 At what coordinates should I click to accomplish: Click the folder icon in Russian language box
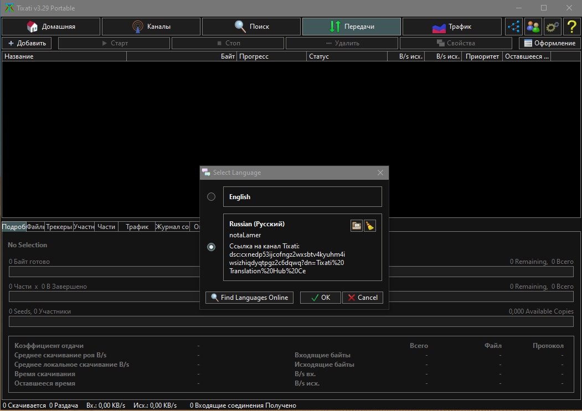click(357, 226)
